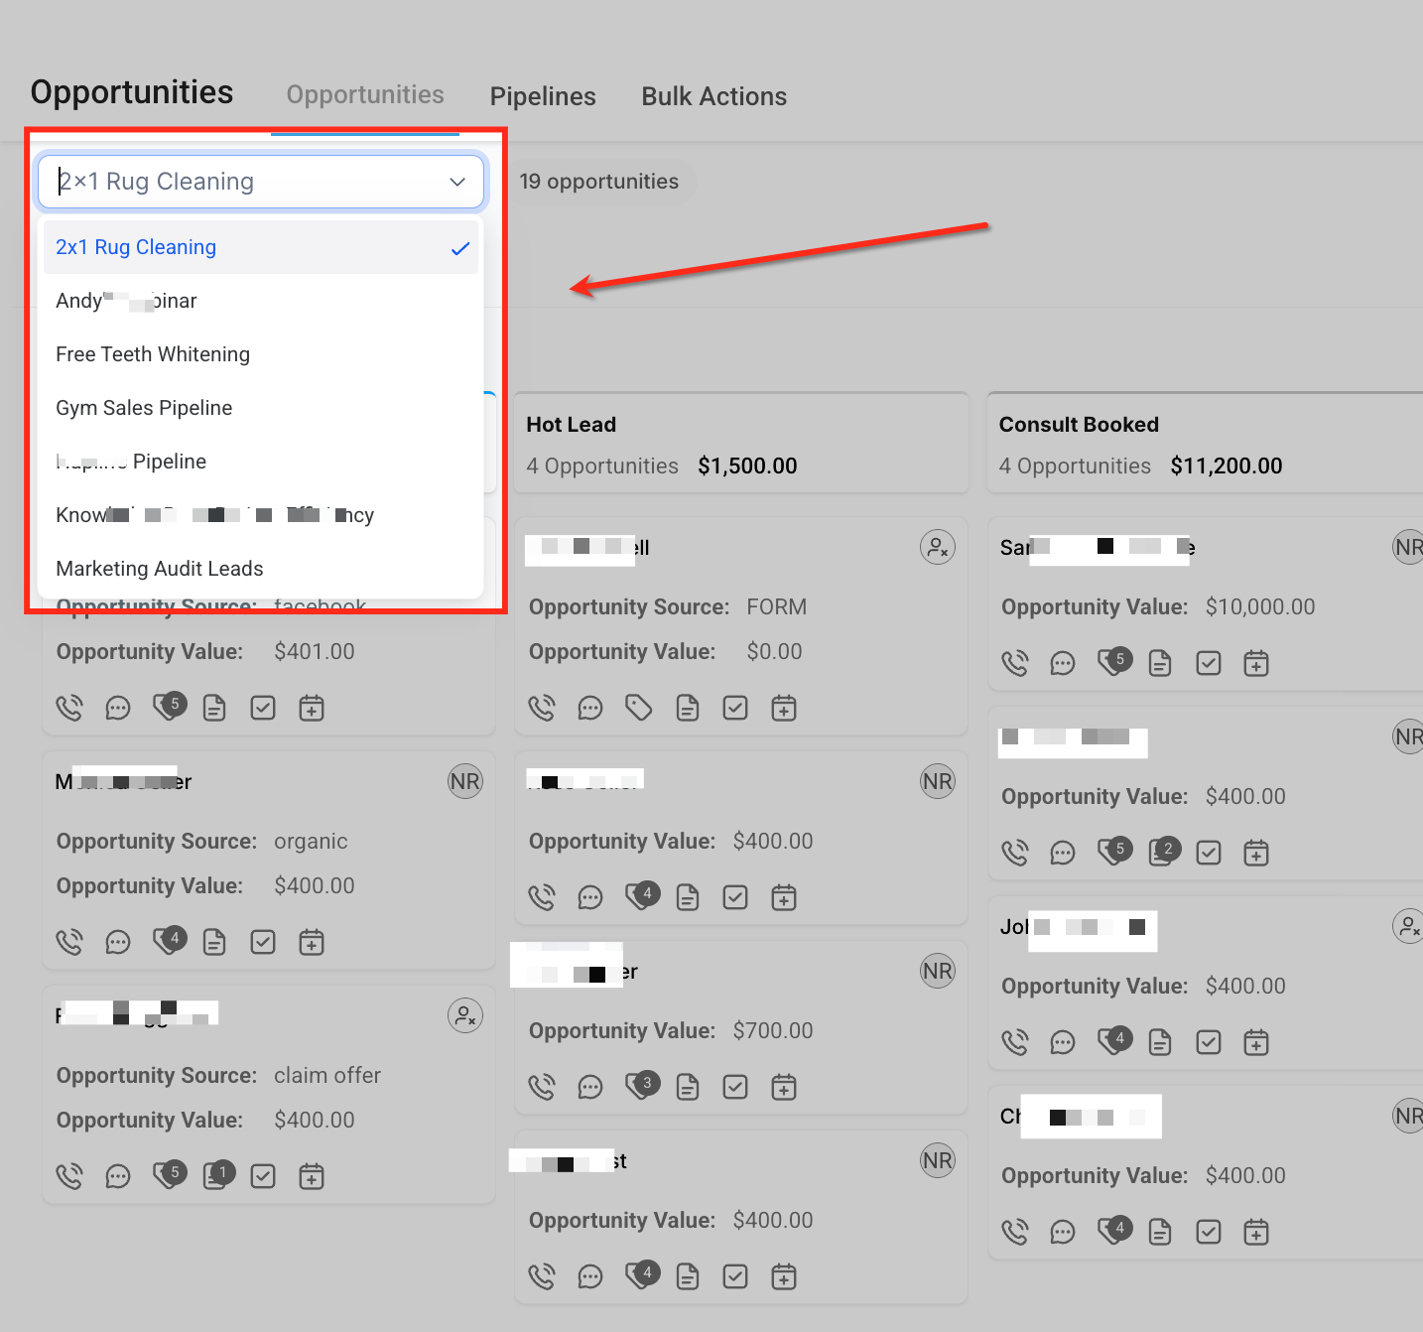
Task: Click the 19 opportunities count badge
Action: click(x=599, y=182)
